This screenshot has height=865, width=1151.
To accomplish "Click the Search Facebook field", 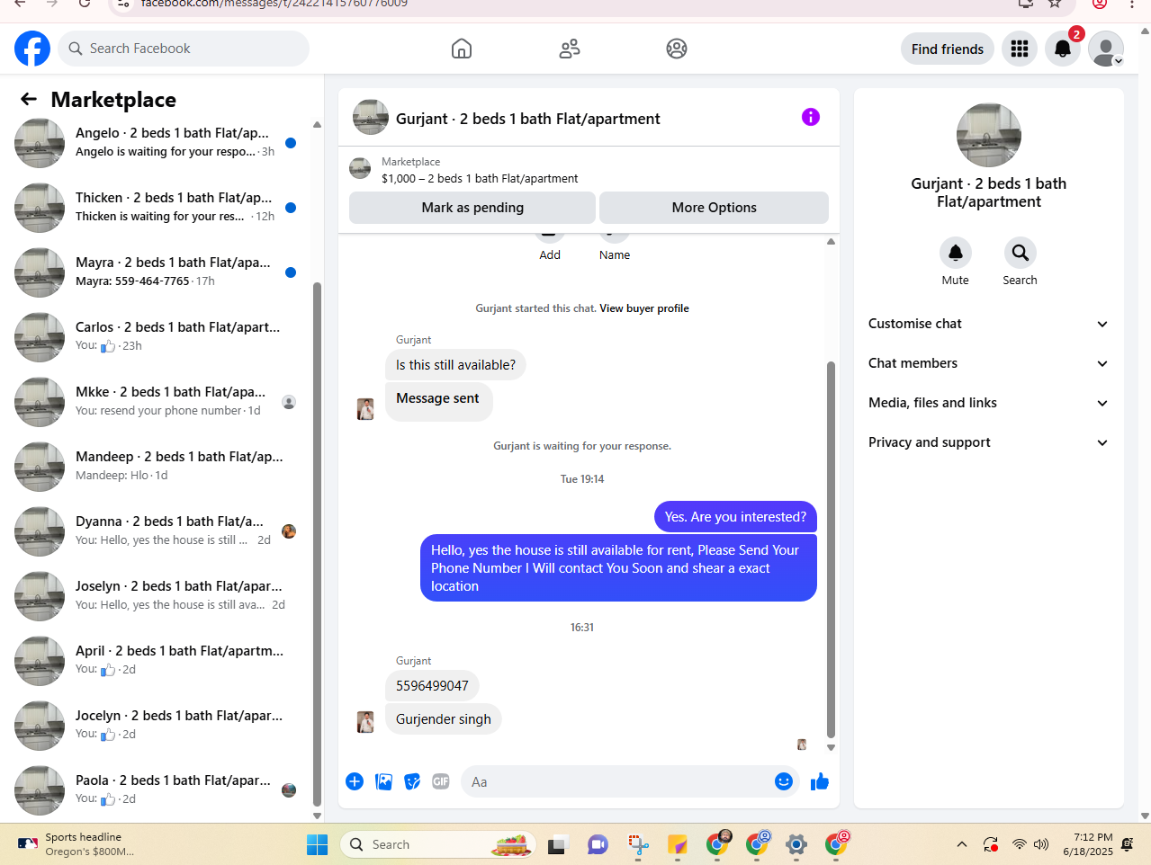I will point(184,49).
